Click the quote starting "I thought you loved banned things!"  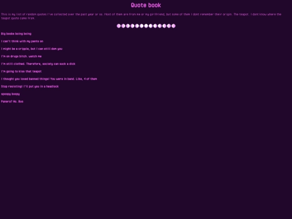[49, 79]
